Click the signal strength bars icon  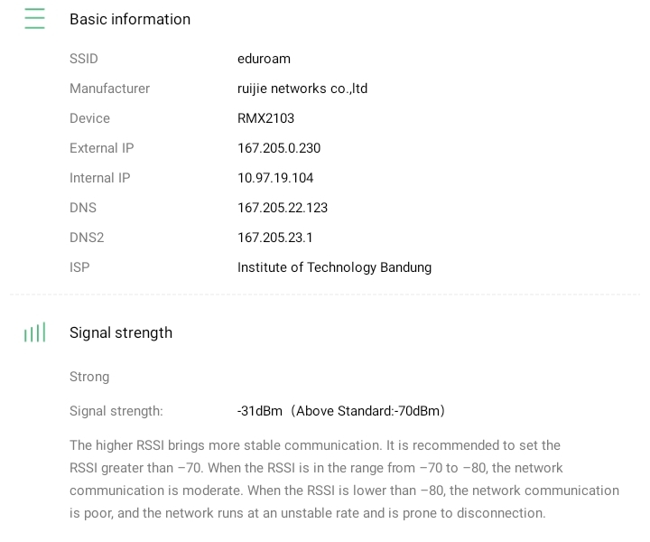[x=34, y=333]
